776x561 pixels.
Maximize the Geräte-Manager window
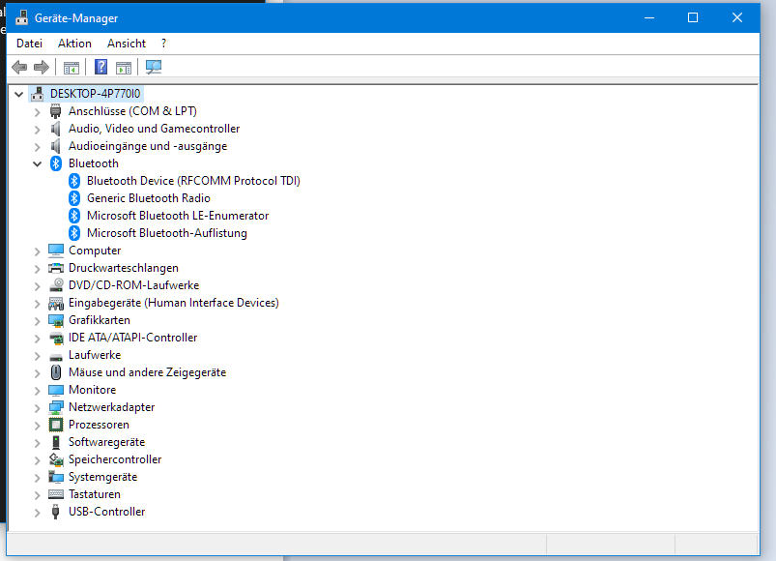point(693,17)
